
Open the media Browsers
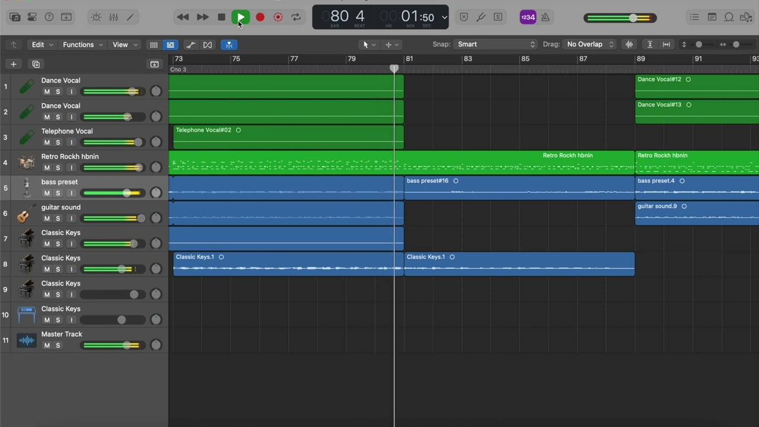[x=746, y=17]
